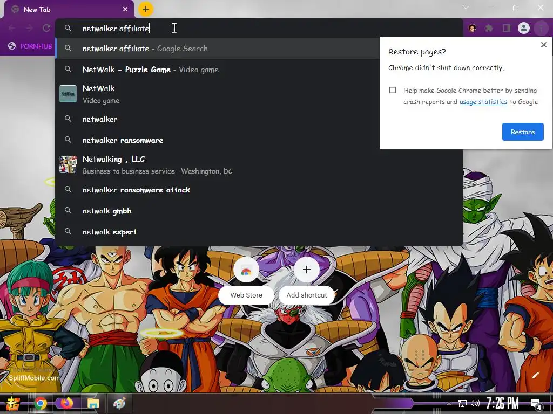Close the New Tab tab
This screenshot has width=553, height=414.
[x=125, y=10]
